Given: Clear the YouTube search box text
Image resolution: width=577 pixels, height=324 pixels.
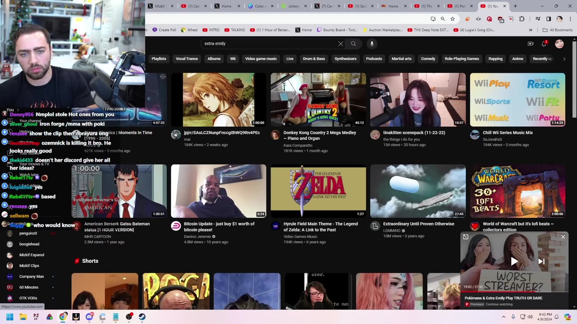Looking at the screenshot, I should pyautogui.click(x=340, y=44).
